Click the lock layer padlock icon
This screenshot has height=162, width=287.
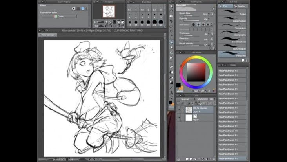(x=196, y=103)
